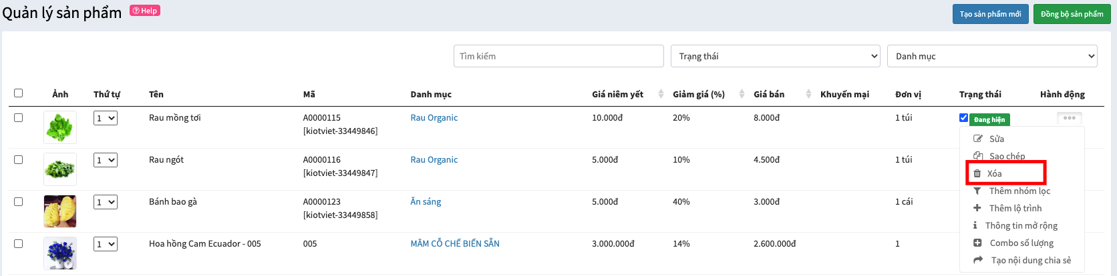The height and width of the screenshot is (276, 1117).
Task: Expand the Danh mục filter dropdown
Action: [x=992, y=56]
